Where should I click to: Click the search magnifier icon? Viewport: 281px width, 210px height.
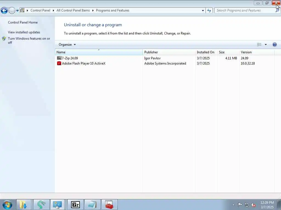coord(277,10)
